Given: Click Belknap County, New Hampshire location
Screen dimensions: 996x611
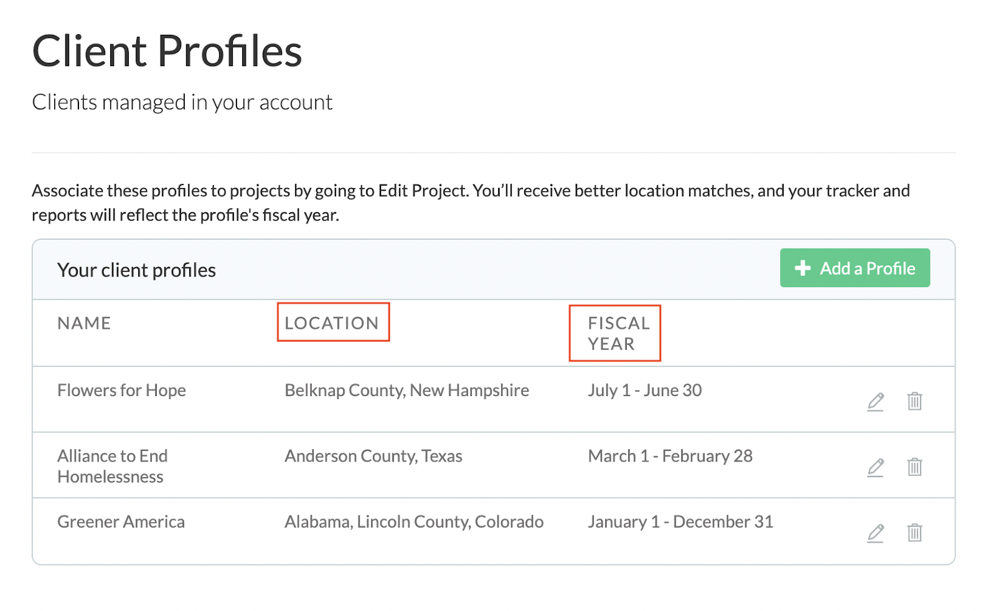Looking at the screenshot, I should [x=406, y=391].
